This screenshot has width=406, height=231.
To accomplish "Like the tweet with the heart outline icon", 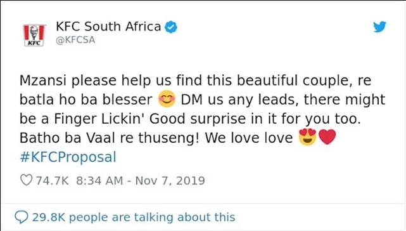I will coord(27,180).
